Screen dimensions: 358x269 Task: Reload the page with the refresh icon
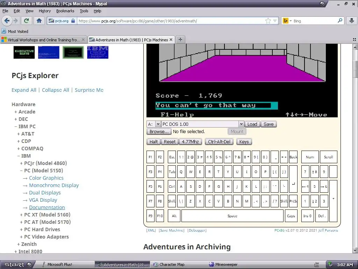pos(26,21)
